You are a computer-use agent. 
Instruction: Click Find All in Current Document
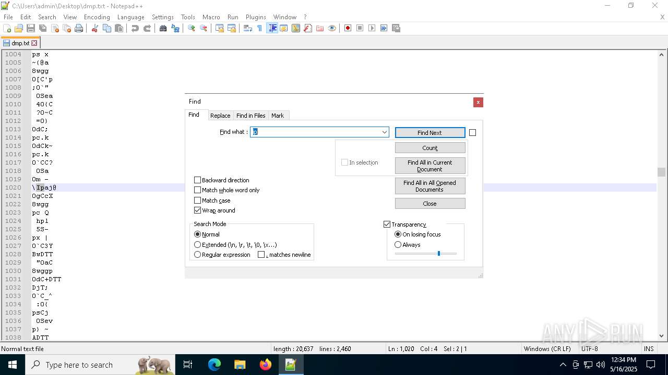click(x=430, y=166)
